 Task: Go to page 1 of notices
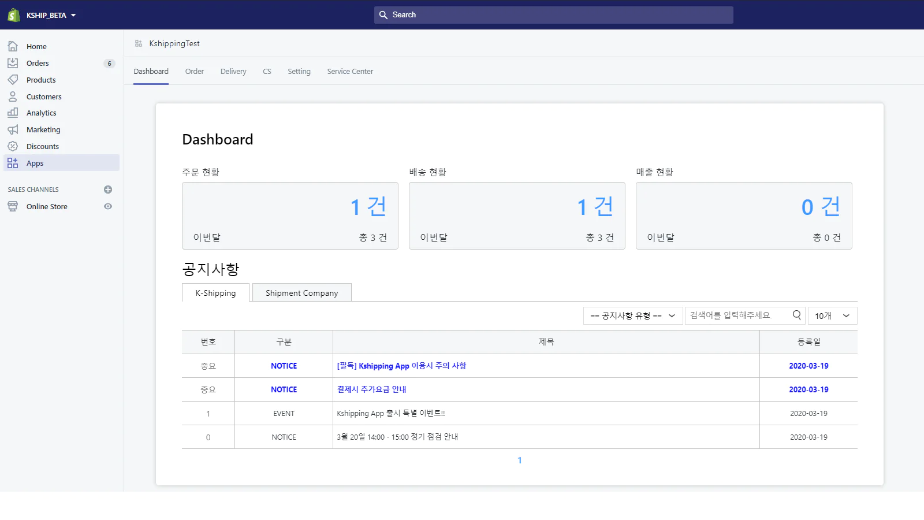(x=520, y=460)
